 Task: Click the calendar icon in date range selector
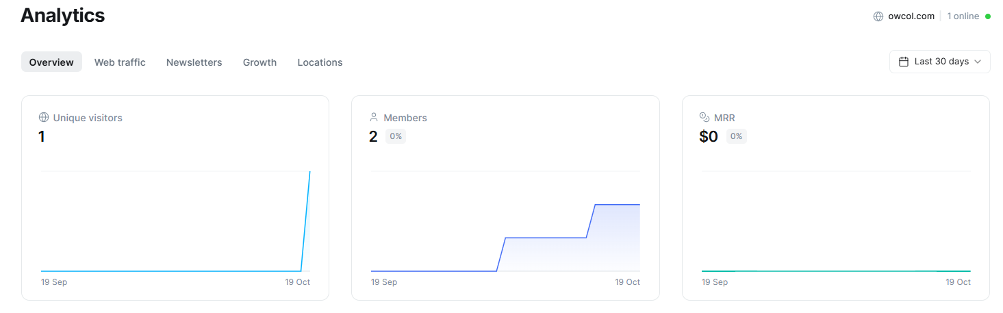tap(904, 62)
